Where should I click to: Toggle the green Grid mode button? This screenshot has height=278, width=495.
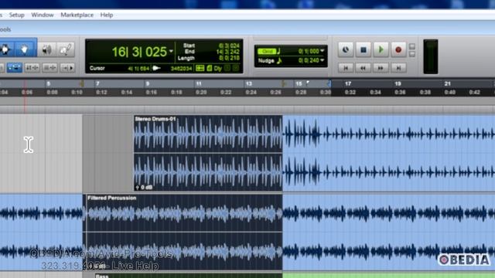coord(267,51)
